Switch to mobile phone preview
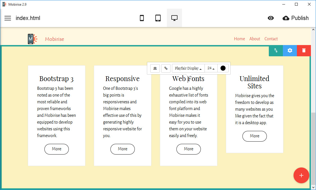 [142, 18]
